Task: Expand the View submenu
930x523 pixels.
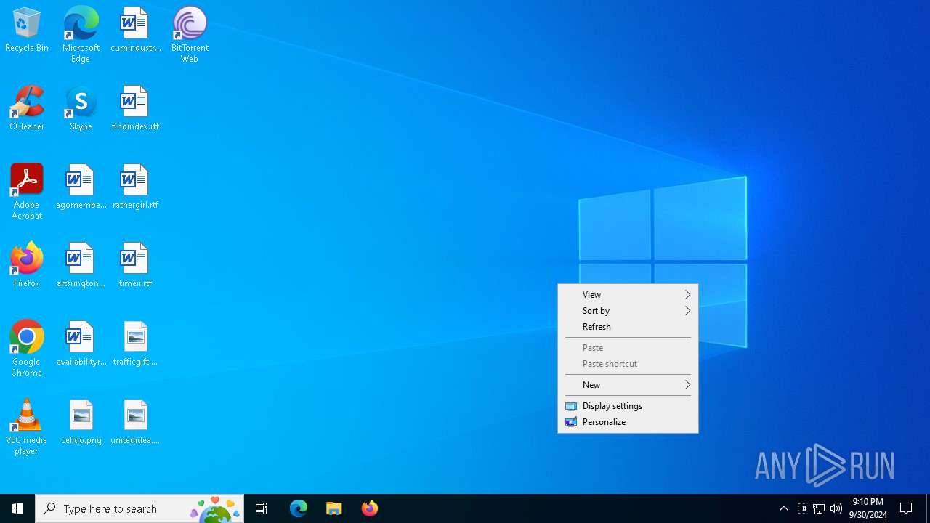Action: [x=628, y=295]
